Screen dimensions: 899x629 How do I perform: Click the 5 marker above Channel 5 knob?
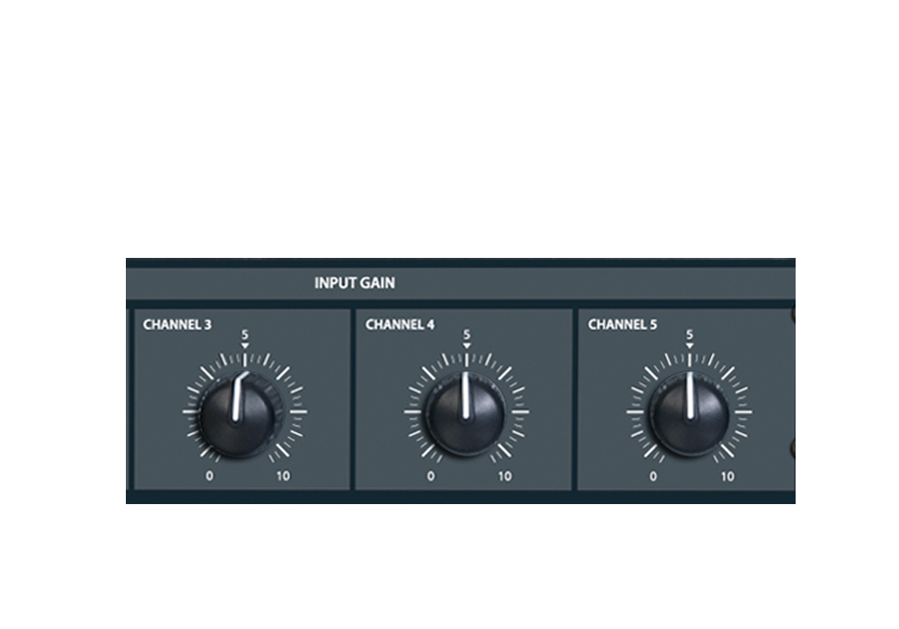coord(690,334)
